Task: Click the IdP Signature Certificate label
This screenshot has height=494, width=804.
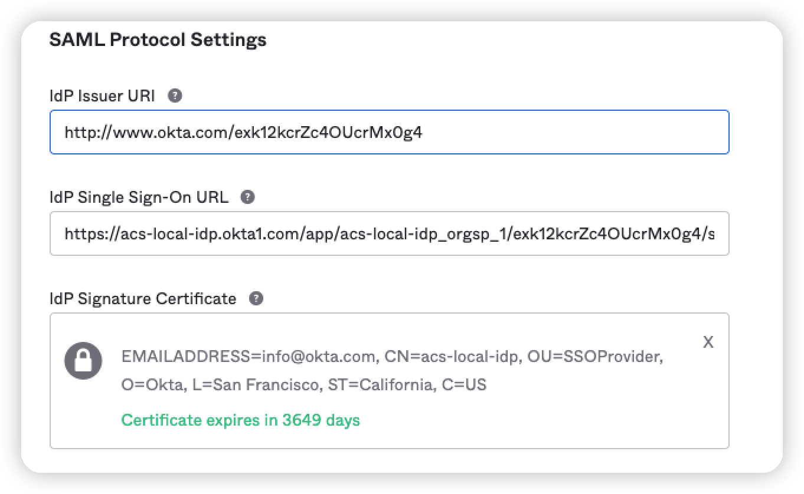Action: pos(143,299)
